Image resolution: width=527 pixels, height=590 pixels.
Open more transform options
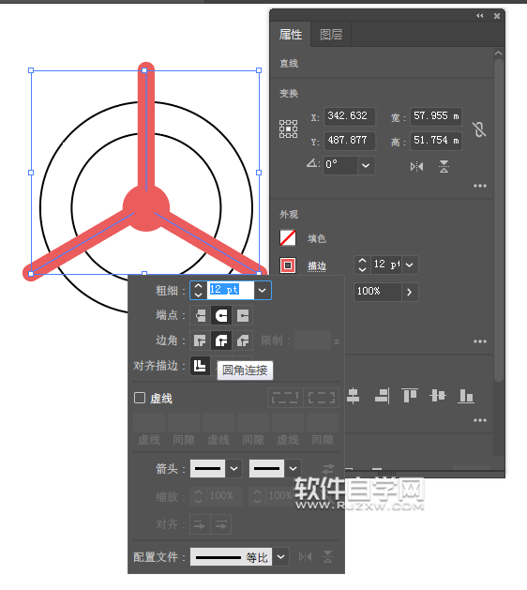480,186
